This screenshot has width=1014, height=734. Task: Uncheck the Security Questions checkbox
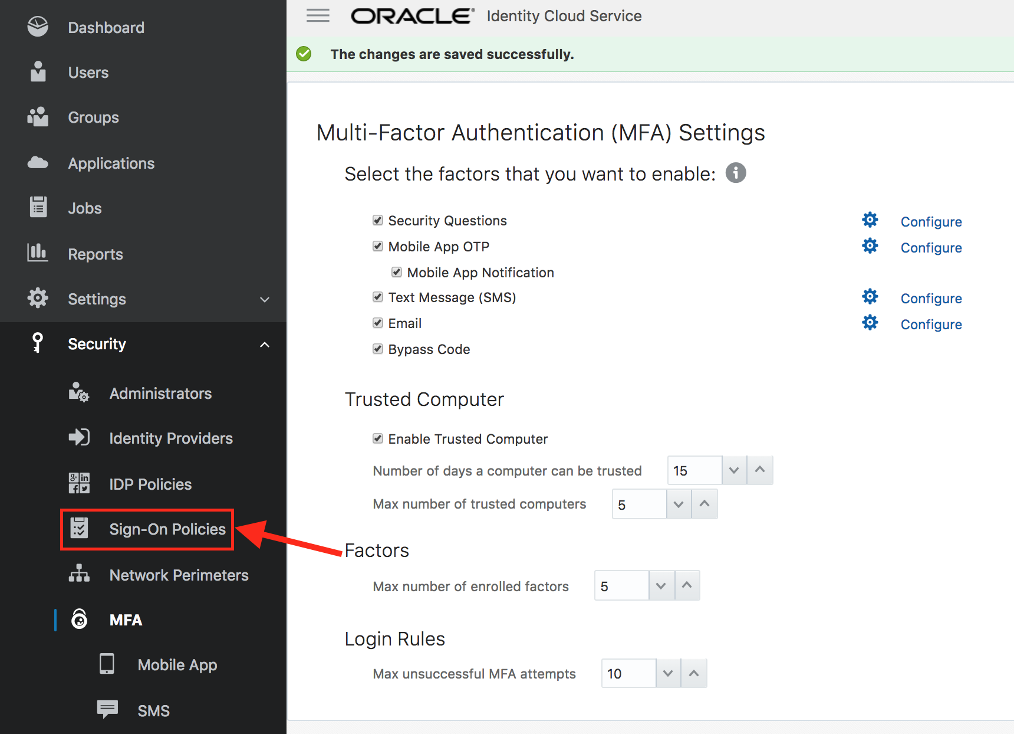tap(378, 220)
